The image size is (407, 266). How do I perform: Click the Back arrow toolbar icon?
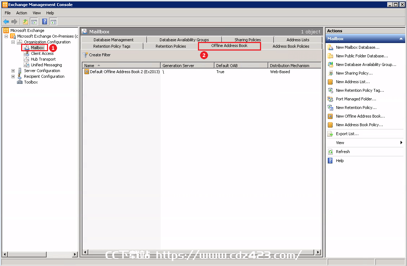click(6, 22)
